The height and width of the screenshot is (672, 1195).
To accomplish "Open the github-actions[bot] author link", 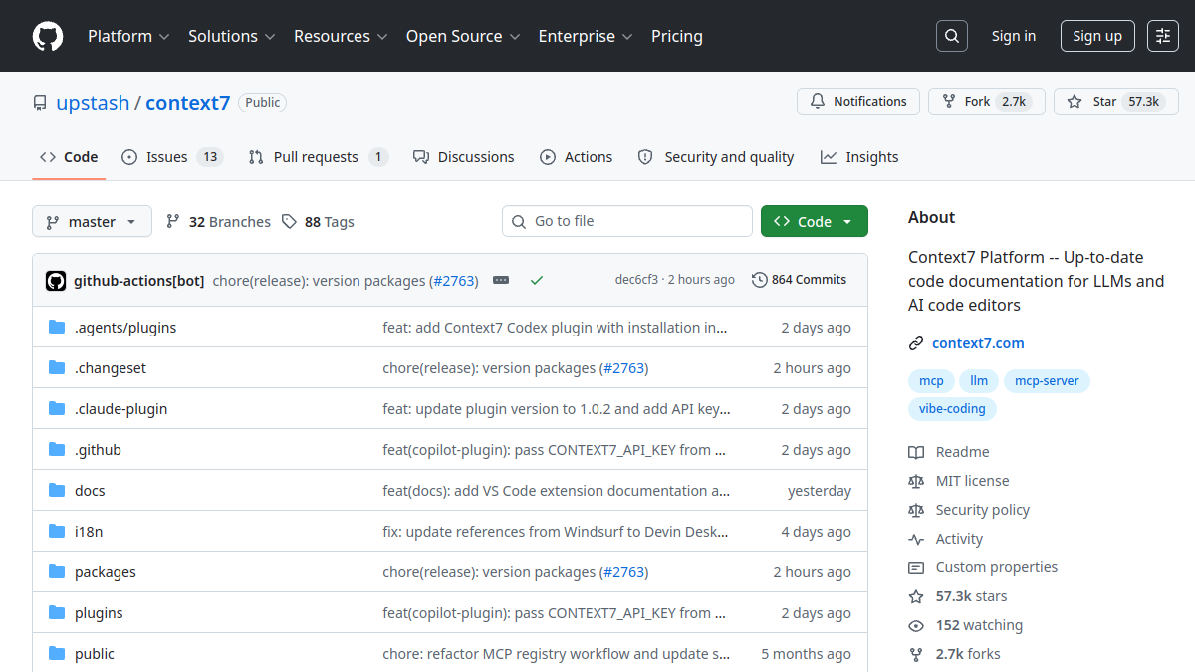I will click(x=139, y=281).
